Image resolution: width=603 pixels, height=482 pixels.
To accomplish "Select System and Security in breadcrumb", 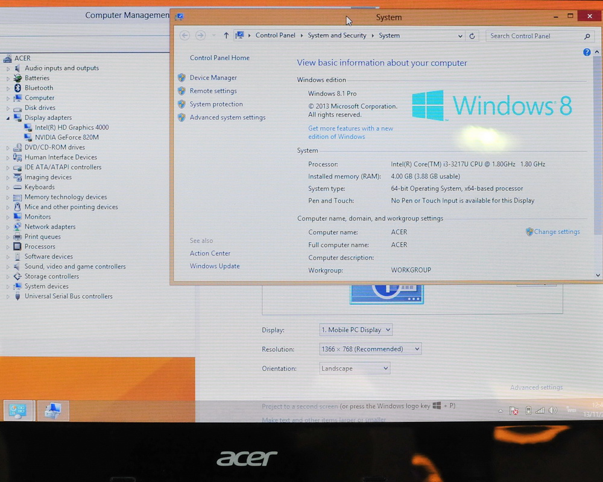I will click(337, 36).
